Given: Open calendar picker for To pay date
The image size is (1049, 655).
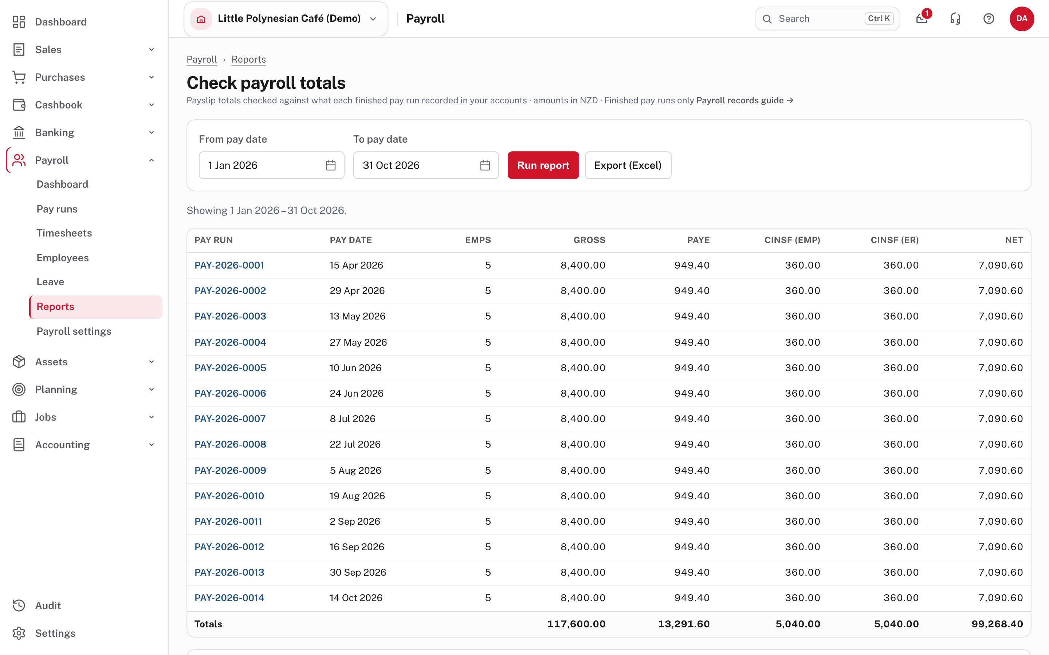Looking at the screenshot, I should tap(485, 165).
